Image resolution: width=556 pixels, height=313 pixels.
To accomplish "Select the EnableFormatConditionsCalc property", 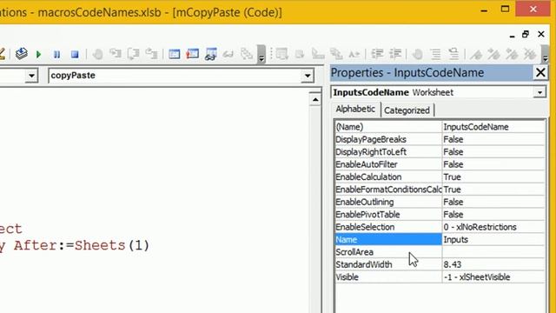I will (x=388, y=190).
